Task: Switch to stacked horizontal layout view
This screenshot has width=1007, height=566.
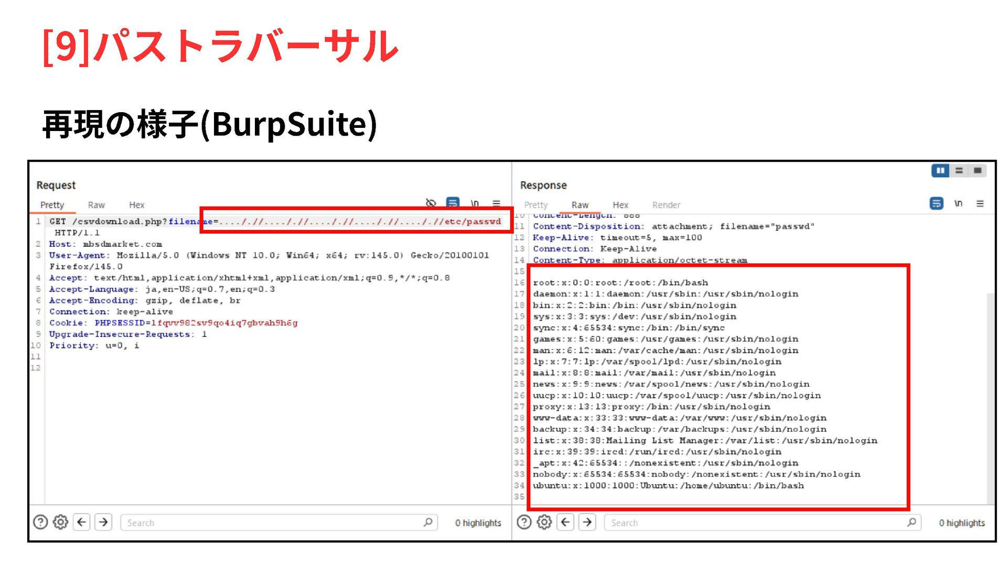Action: (x=959, y=170)
